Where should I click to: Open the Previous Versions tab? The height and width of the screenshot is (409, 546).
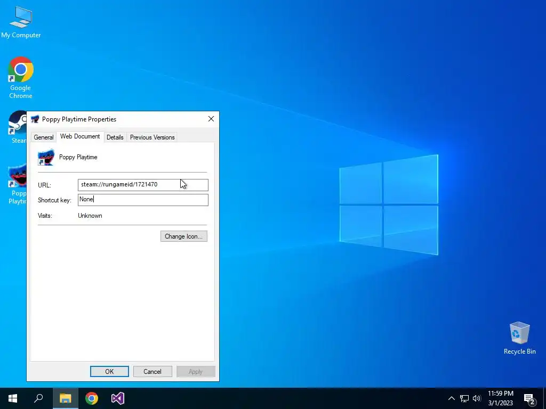[x=152, y=137]
